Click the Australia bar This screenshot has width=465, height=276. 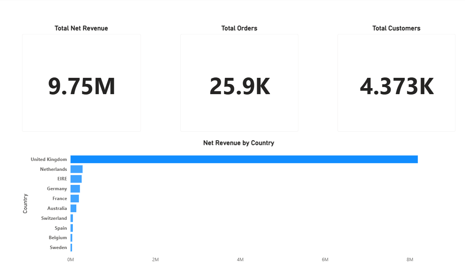73,208
